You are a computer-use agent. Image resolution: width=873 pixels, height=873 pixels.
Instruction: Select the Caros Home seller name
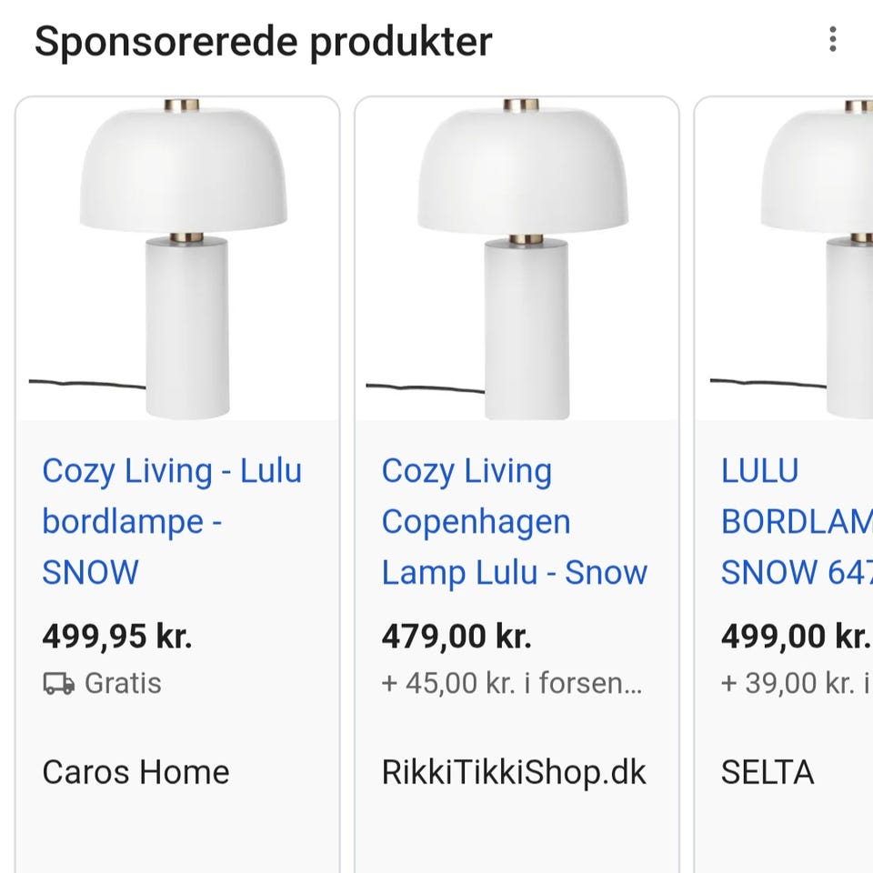(135, 772)
